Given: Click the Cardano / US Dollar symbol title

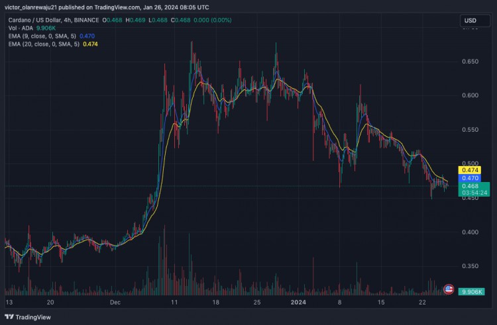Looking at the screenshot, I should (54, 20).
